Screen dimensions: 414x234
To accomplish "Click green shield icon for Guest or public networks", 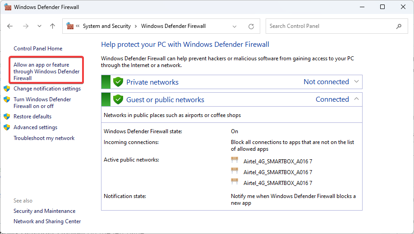I will [118, 99].
